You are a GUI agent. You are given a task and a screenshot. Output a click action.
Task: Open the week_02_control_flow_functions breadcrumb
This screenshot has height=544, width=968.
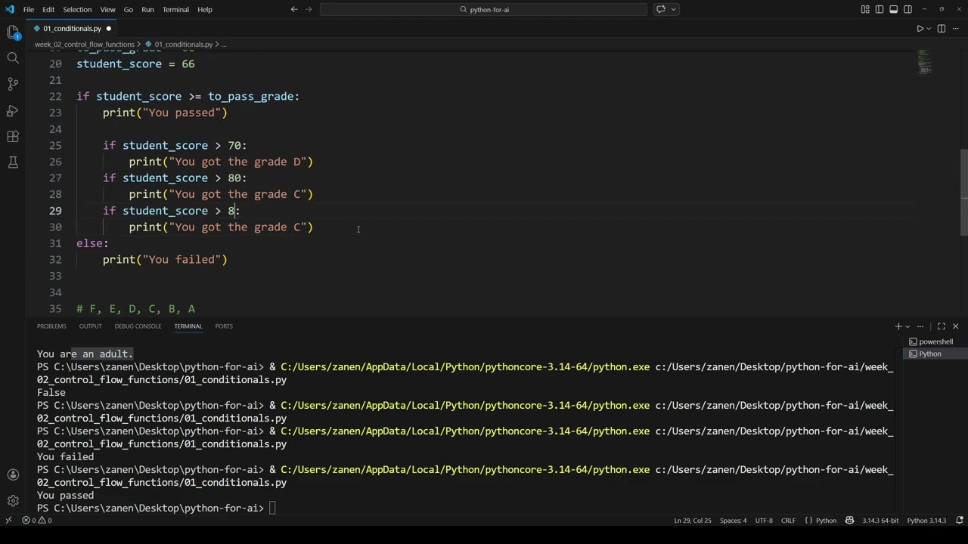[x=85, y=45]
